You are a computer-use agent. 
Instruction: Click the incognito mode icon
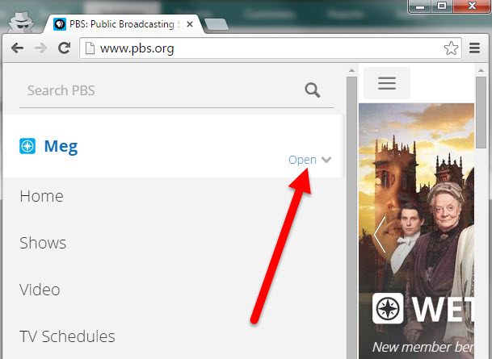(x=21, y=21)
